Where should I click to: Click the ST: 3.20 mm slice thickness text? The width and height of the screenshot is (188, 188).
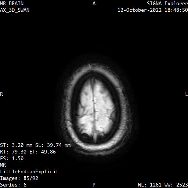coord(16,145)
